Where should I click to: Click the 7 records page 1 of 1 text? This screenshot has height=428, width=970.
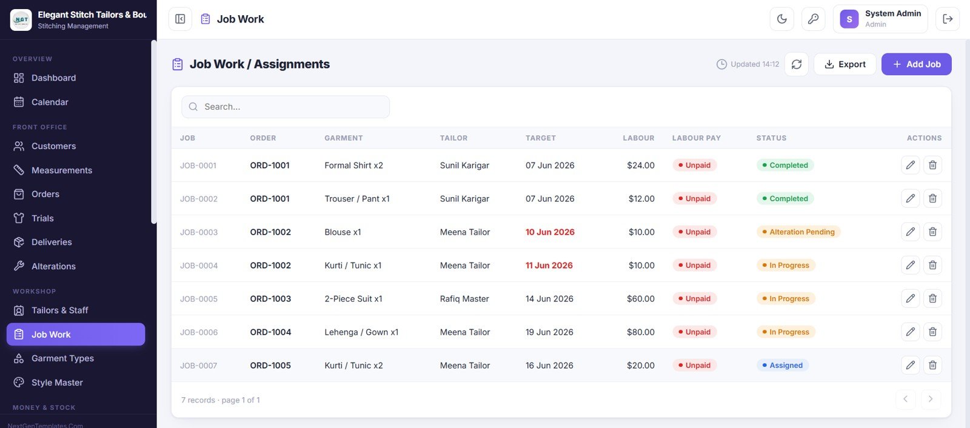[x=221, y=400]
